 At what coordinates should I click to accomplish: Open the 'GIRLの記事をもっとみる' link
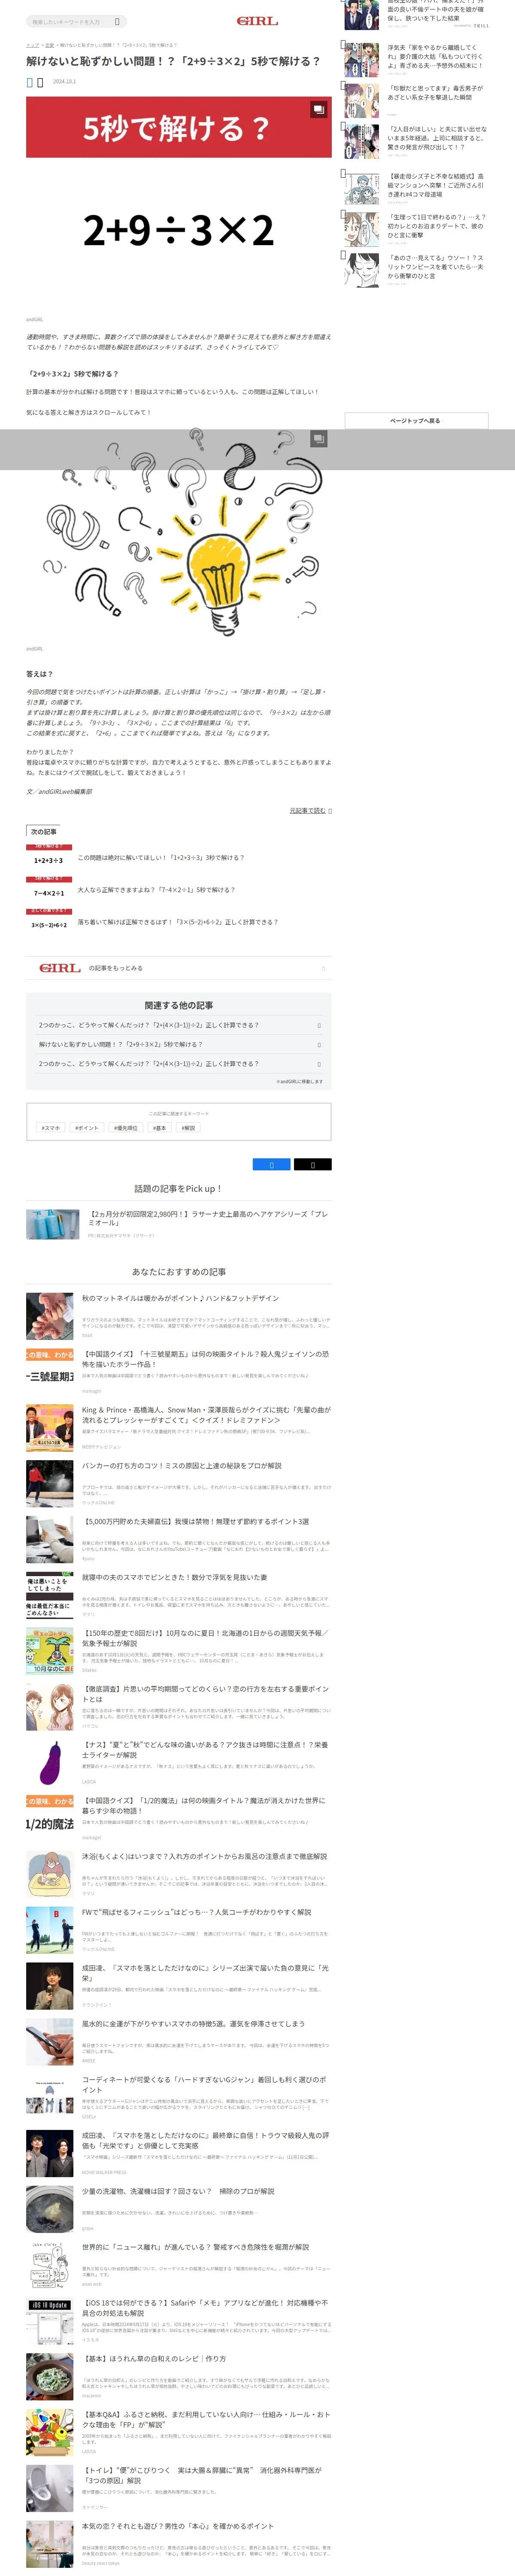(179, 968)
